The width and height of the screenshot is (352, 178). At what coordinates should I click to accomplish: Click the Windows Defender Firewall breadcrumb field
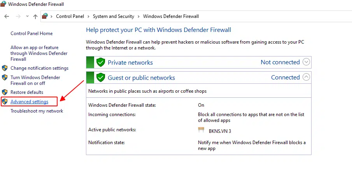click(x=171, y=16)
